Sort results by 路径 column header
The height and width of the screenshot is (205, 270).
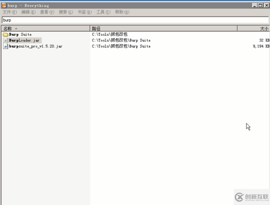[164, 28]
